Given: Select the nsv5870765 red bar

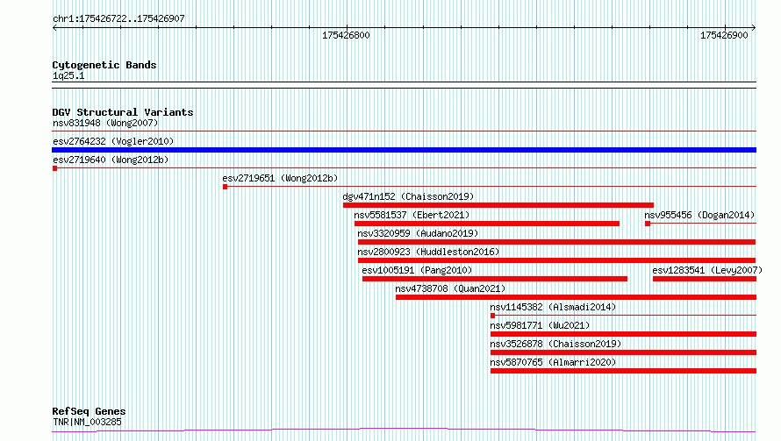Looking at the screenshot, I should click(623, 371).
